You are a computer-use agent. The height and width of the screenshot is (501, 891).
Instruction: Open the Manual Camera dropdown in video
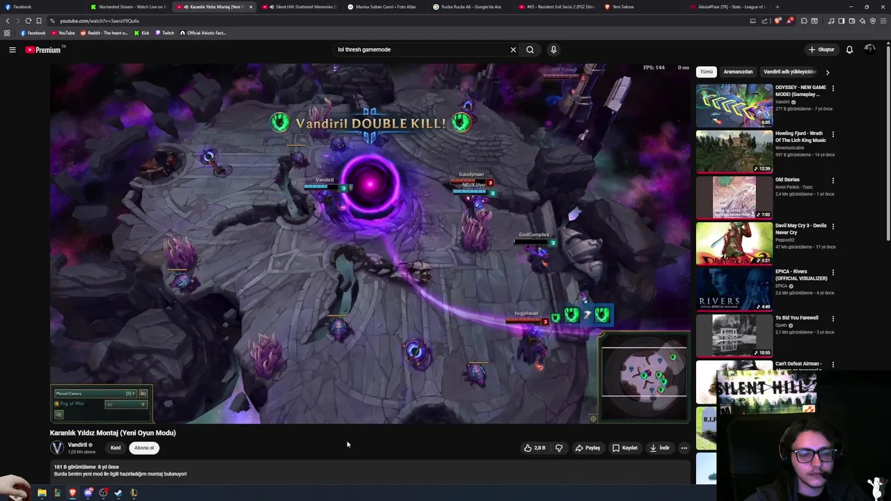coord(97,393)
